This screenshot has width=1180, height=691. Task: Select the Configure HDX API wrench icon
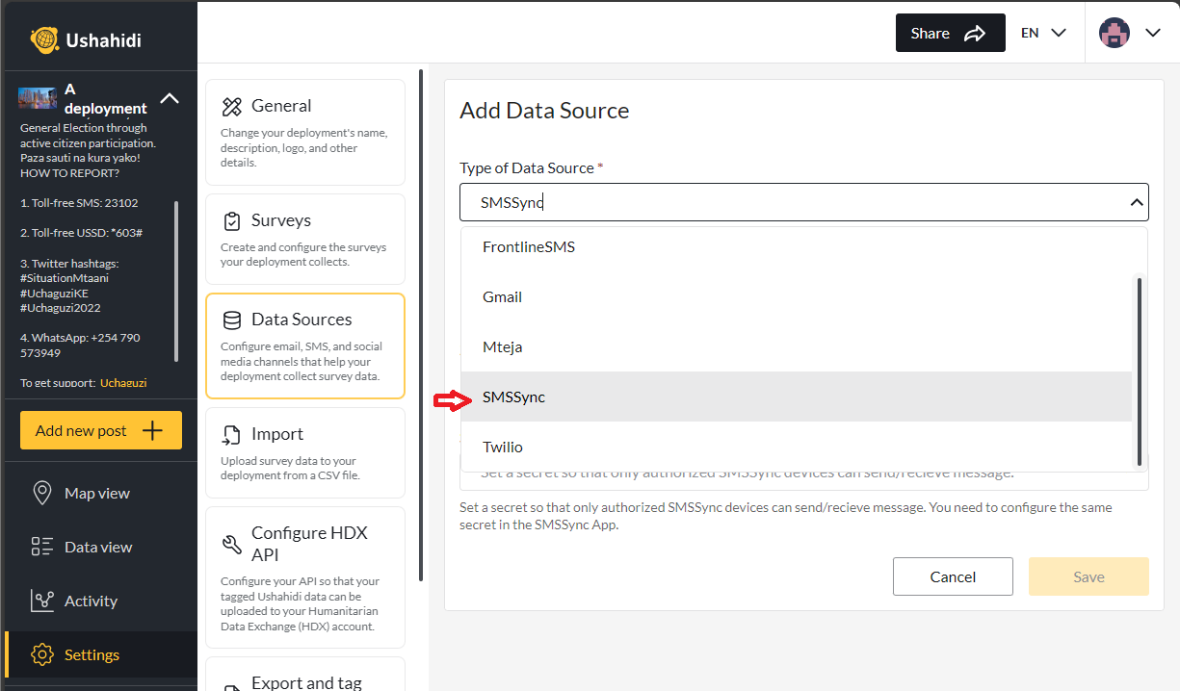(x=231, y=543)
